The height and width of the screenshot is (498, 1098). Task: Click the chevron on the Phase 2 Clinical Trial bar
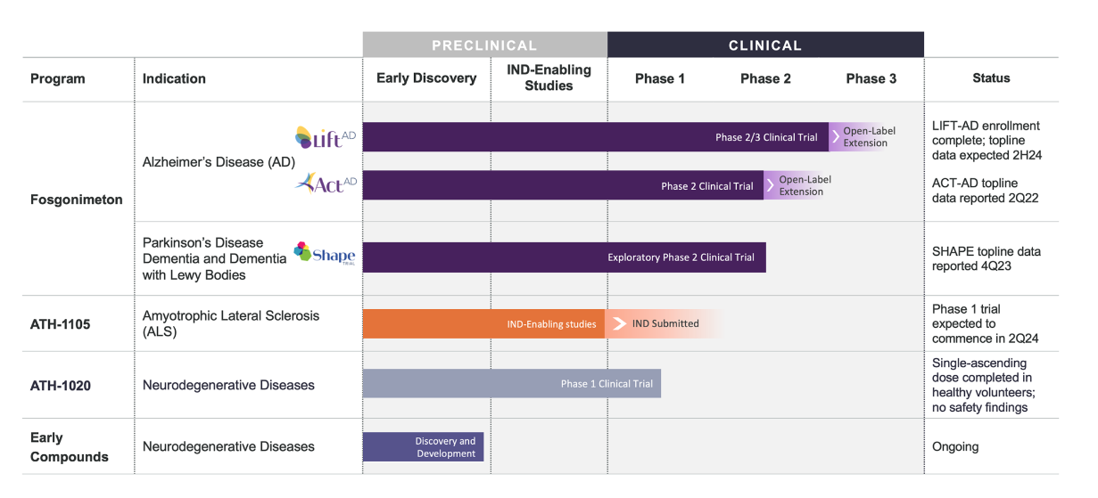click(771, 185)
